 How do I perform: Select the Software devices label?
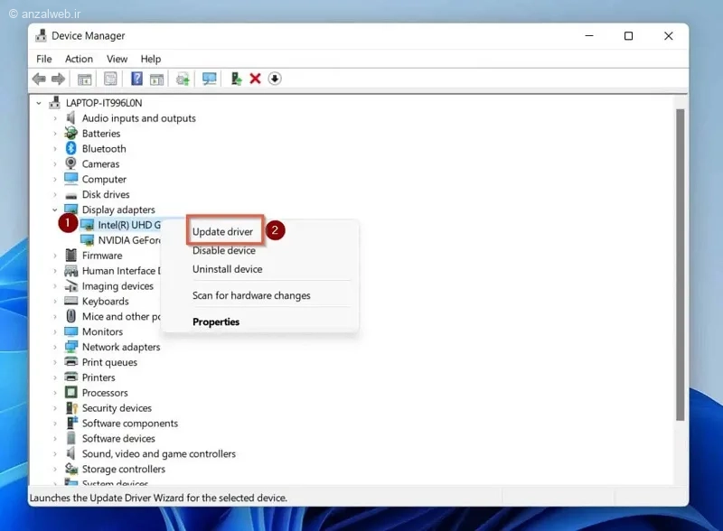(x=118, y=438)
